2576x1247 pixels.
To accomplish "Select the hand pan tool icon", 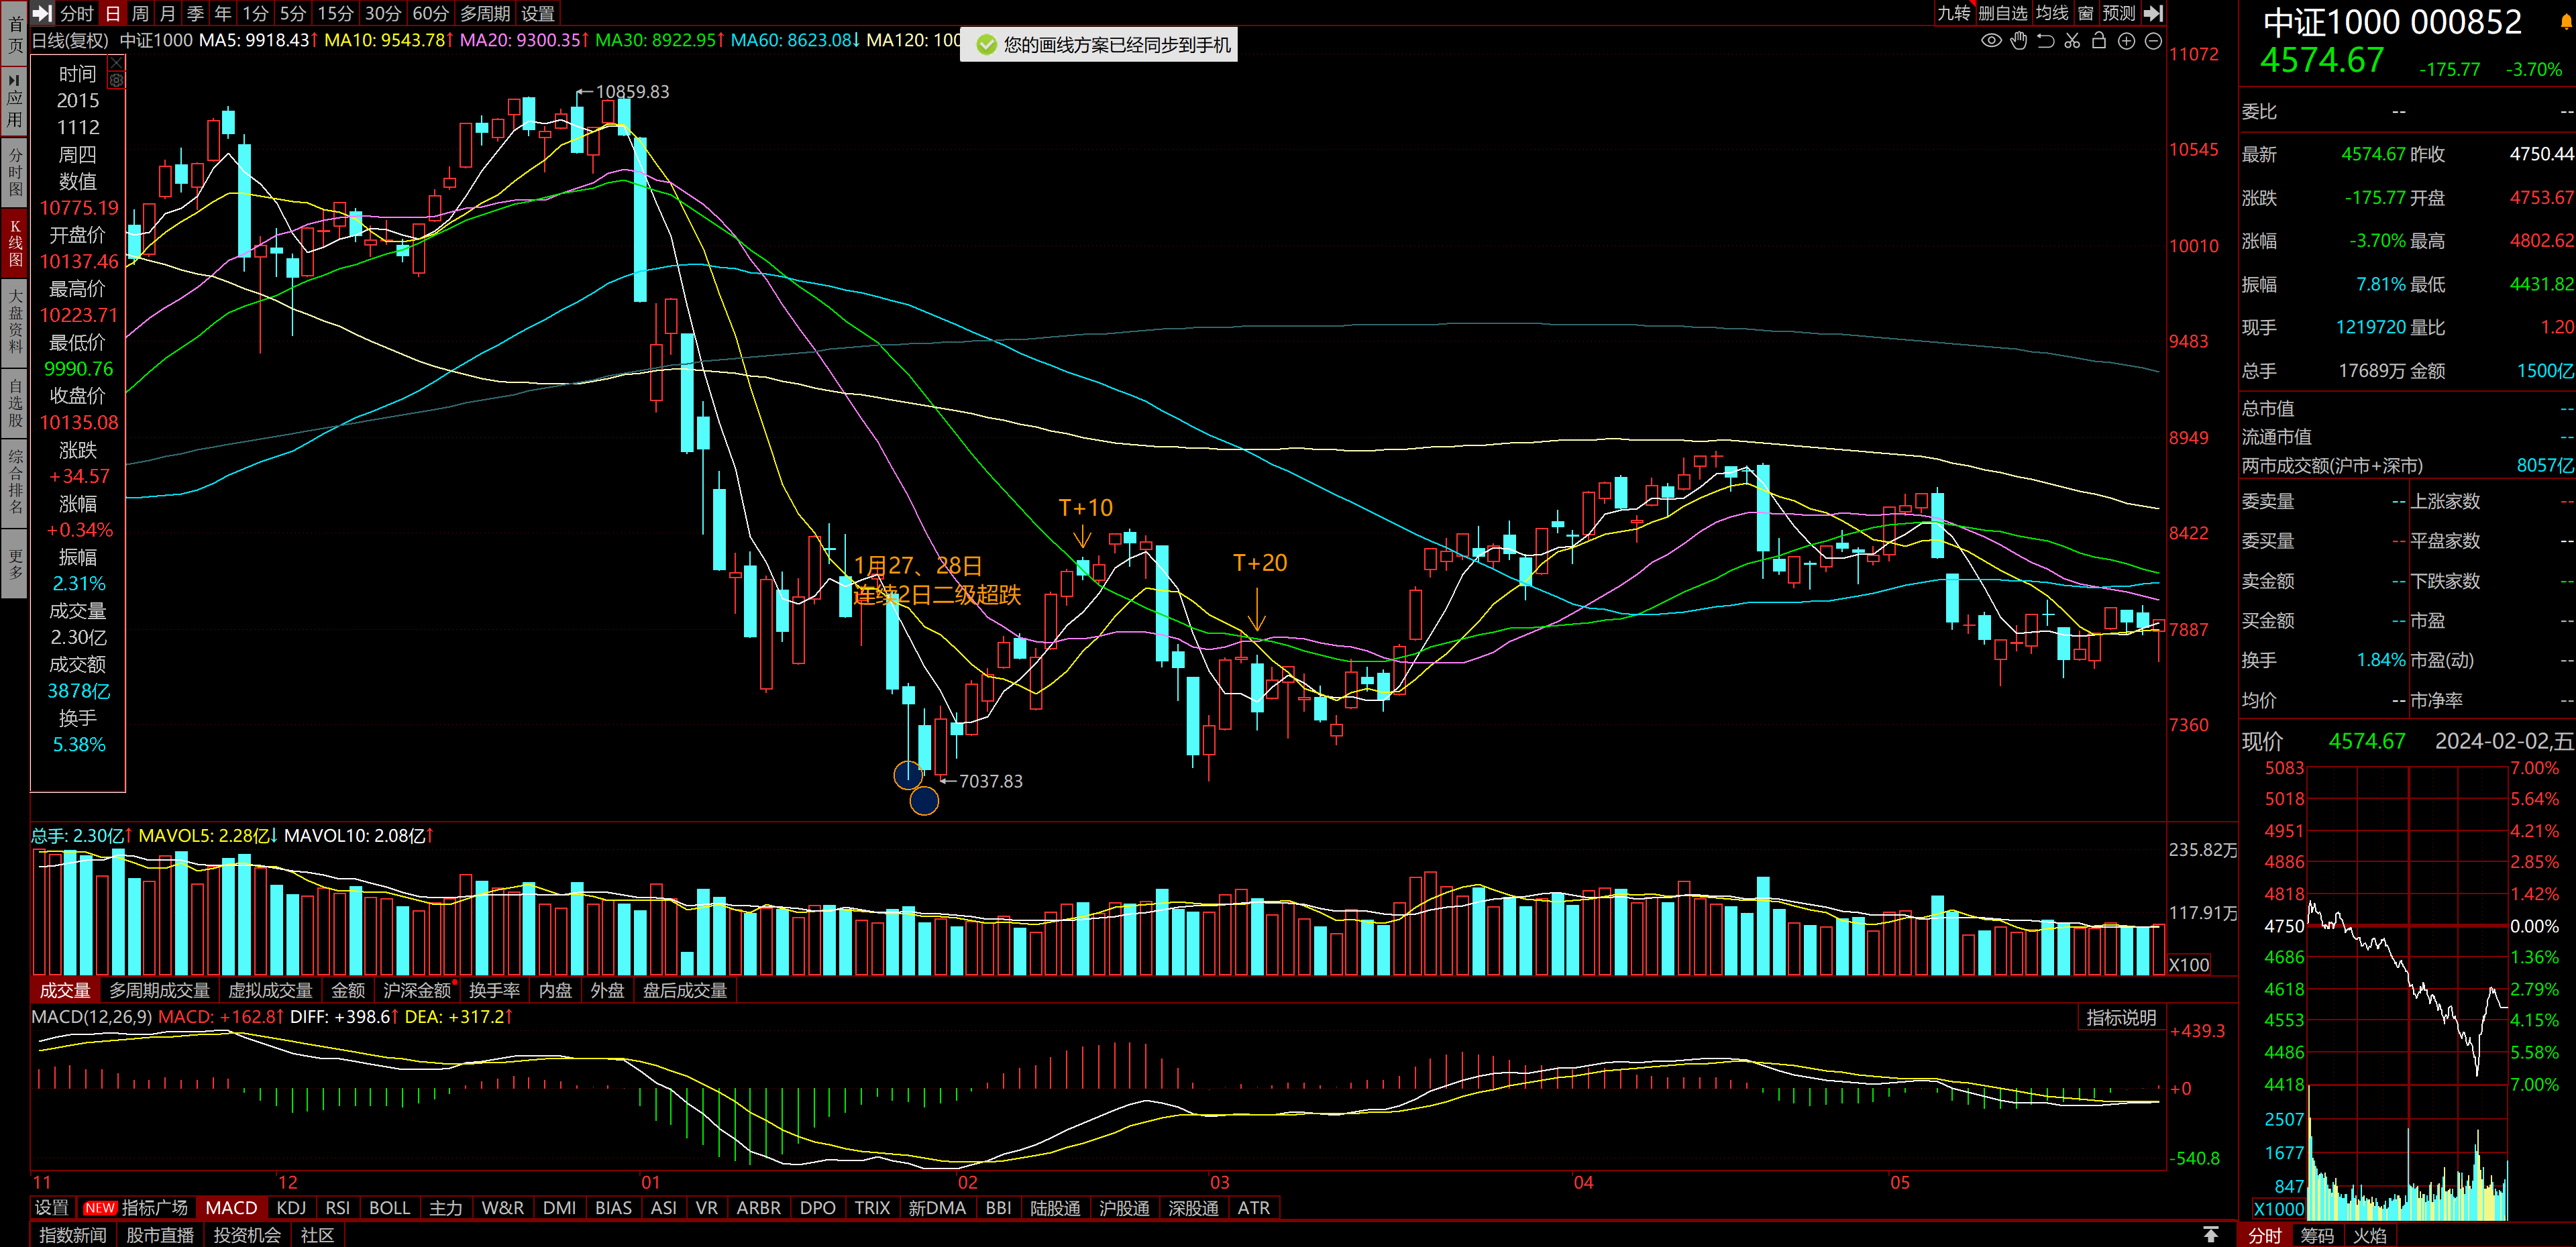I will 2018,41.
